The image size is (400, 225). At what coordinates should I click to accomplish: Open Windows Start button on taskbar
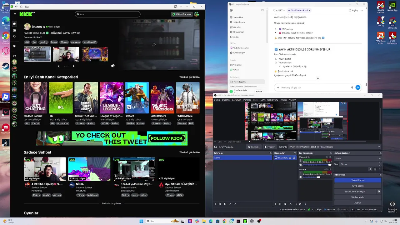coord(141,221)
